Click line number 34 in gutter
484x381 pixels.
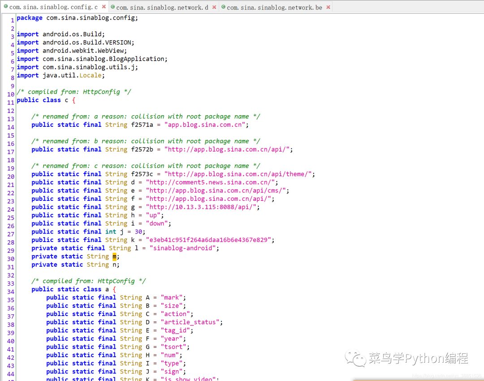point(11,292)
